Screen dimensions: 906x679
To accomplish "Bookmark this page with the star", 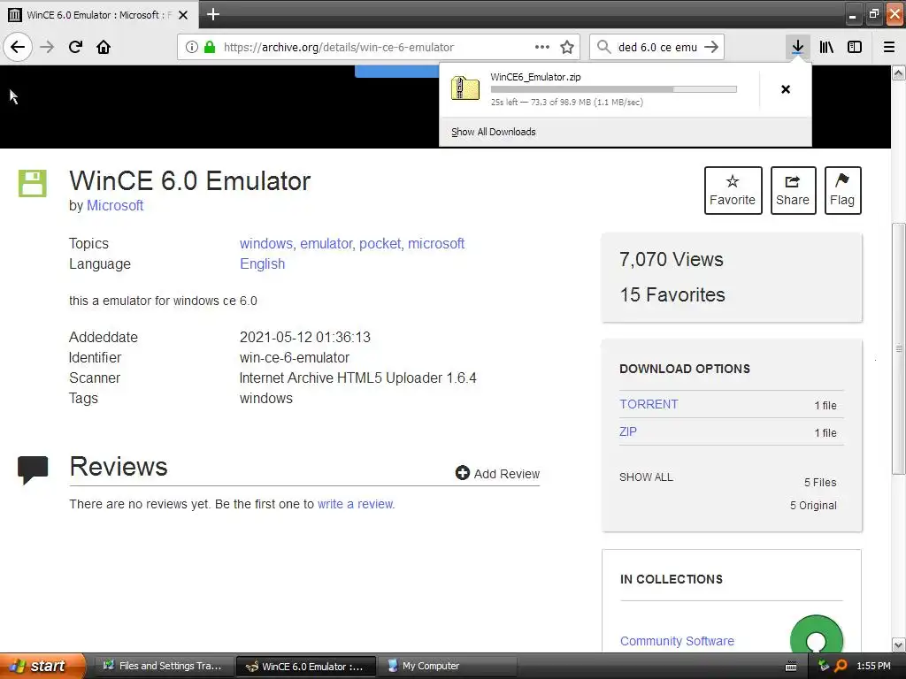I will coord(567,47).
